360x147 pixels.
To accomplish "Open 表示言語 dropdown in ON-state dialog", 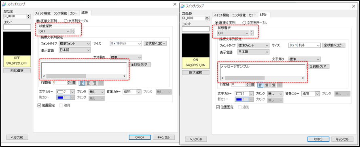I will point(253,52).
